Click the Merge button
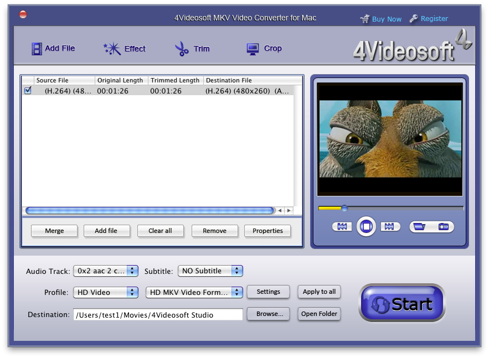This screenshot has width=489, height=358. tap(54, 231)
